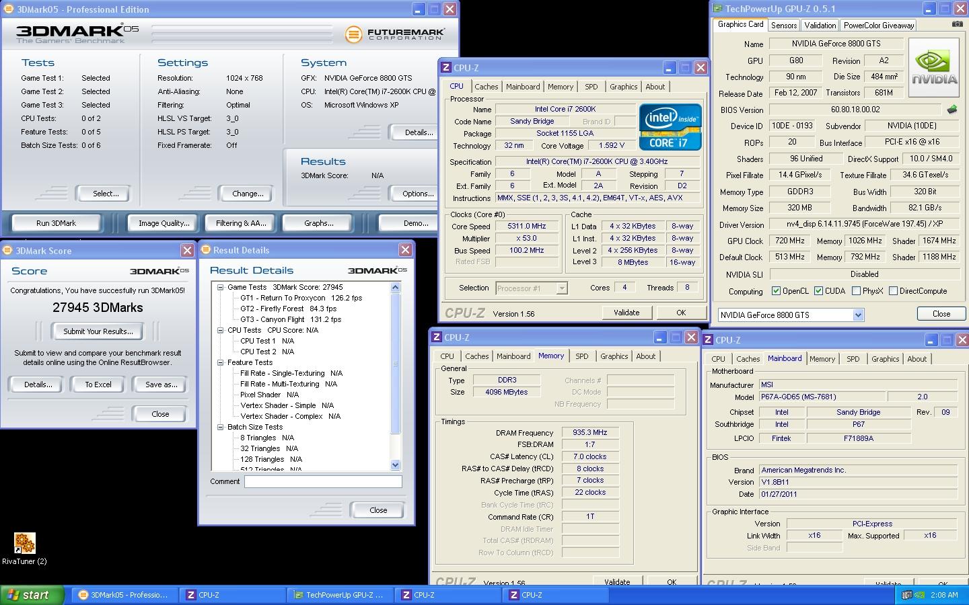This screenshot has width=969, height=605.
Task: Open Graphics tab in CPU-Z mainboard window
Action: click(x=885, y=359)
